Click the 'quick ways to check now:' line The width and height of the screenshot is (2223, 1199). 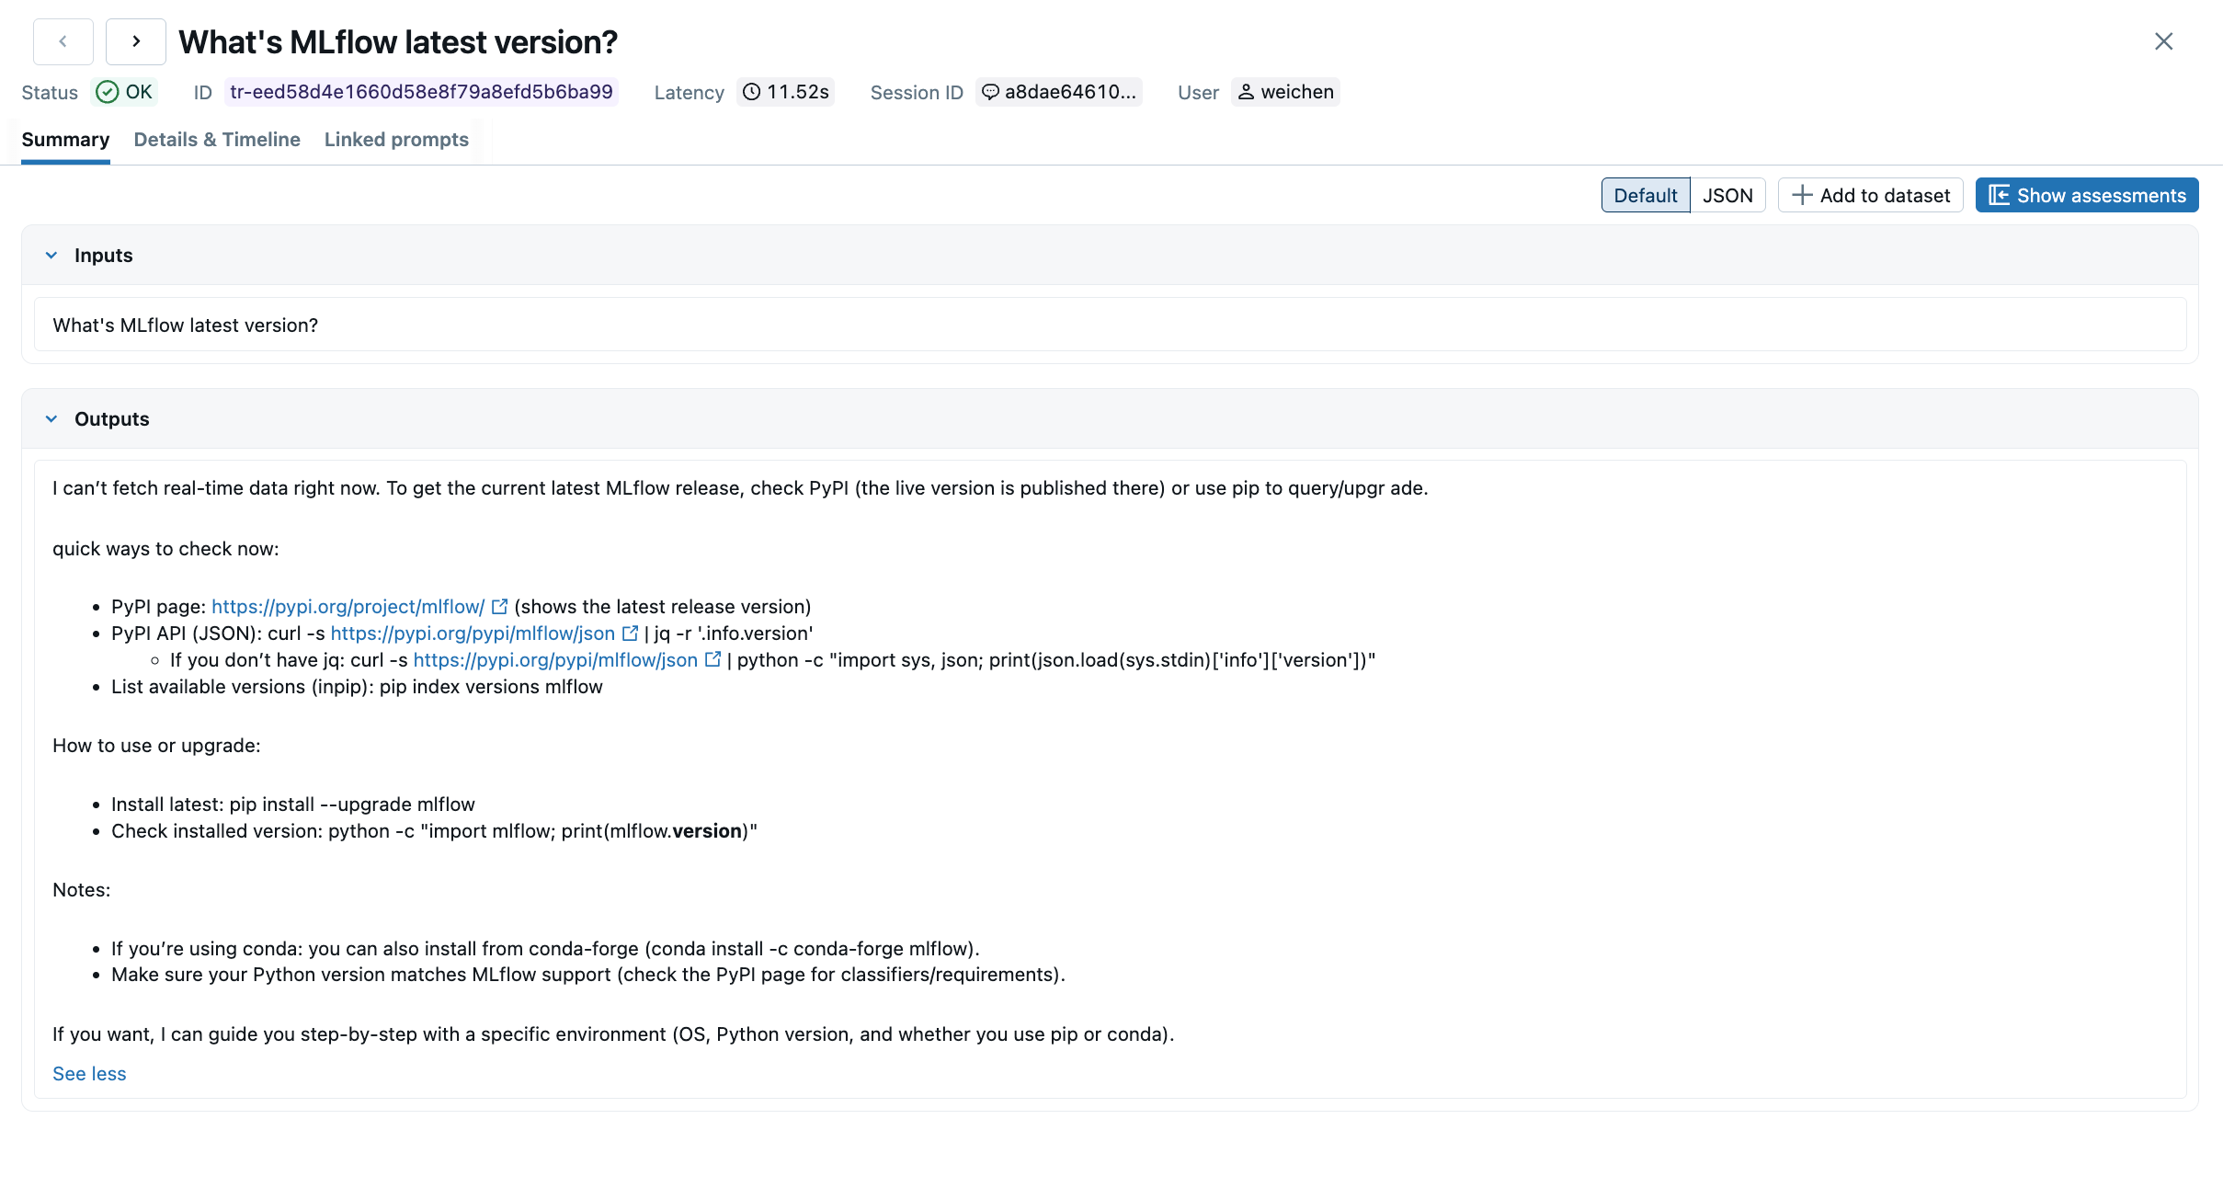coord(165,549)
